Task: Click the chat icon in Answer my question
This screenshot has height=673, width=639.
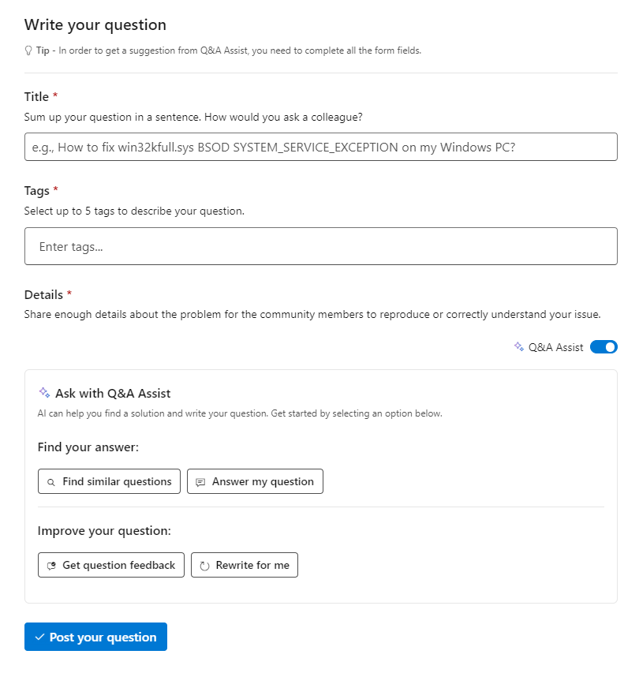Action: 200,482
